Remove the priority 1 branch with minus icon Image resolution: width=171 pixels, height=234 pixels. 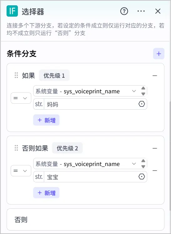(x=155, y=76)
